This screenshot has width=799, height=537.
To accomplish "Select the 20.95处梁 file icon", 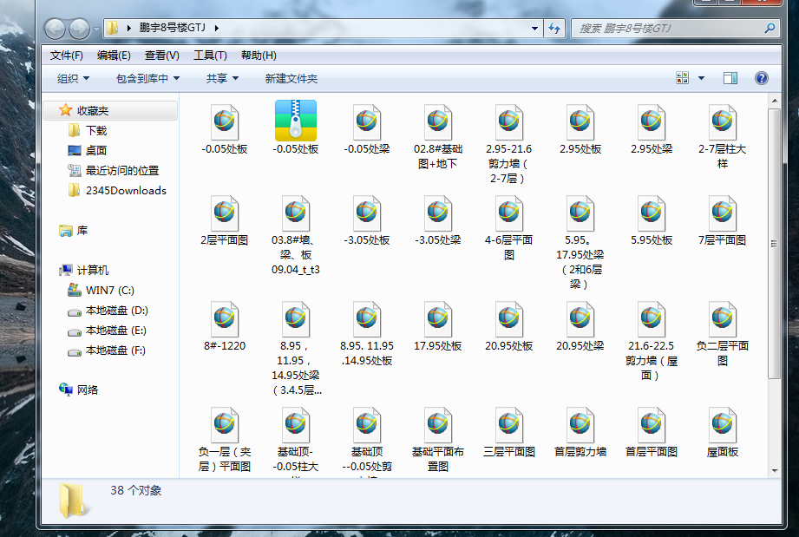I will click(x=580, y=319).
